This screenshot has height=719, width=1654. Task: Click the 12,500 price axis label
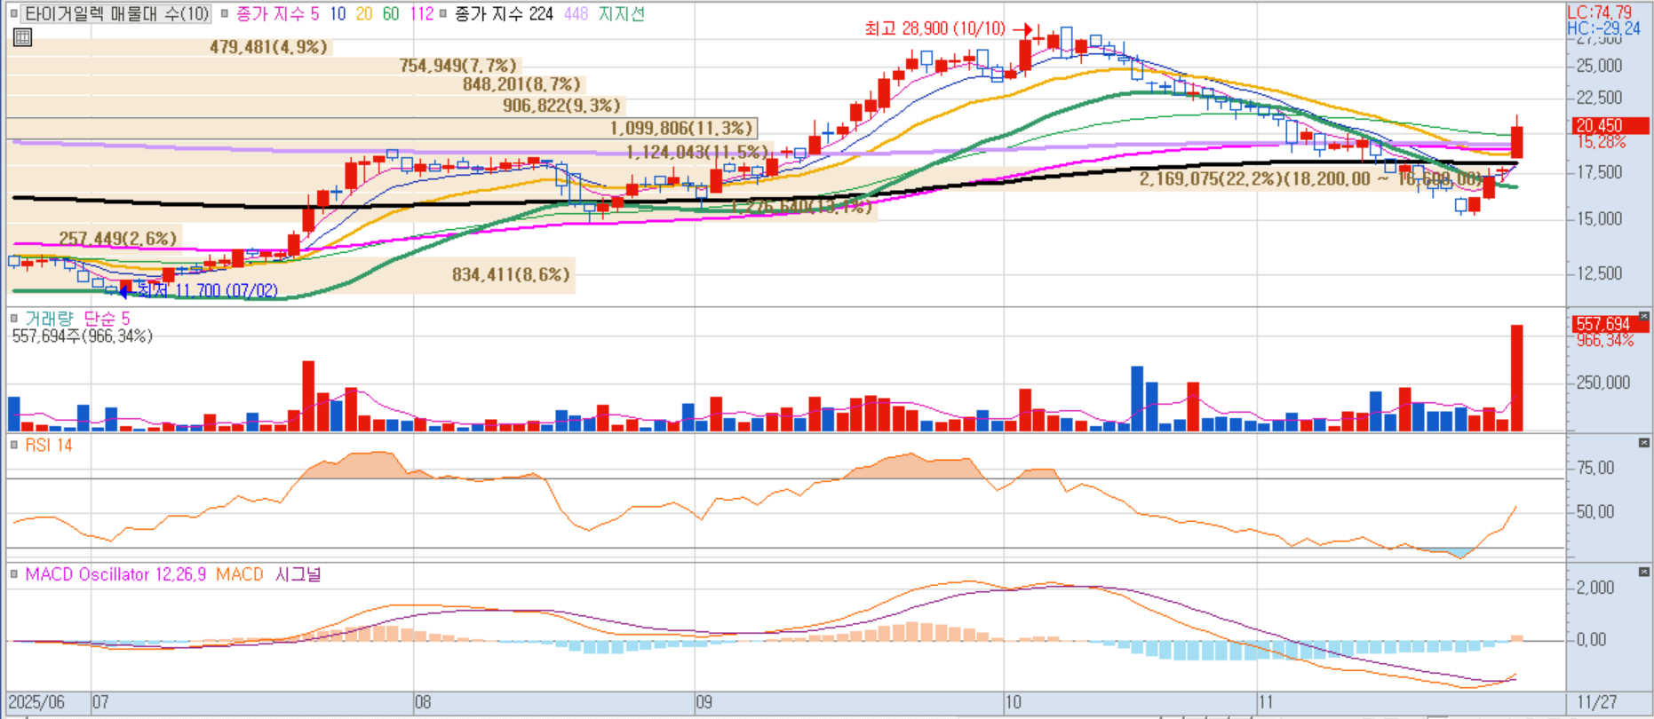pyautogui.click(x=1600, y=273)
